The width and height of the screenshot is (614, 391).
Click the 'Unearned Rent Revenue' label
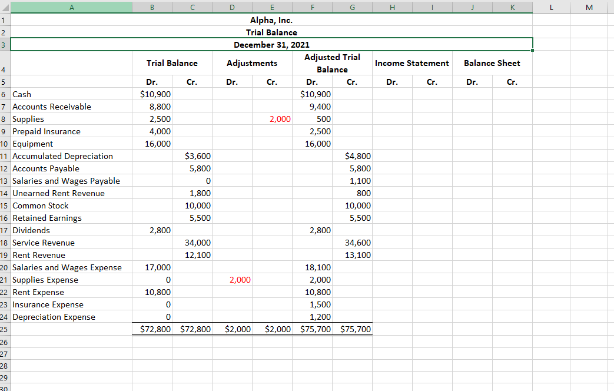[59, 193]
